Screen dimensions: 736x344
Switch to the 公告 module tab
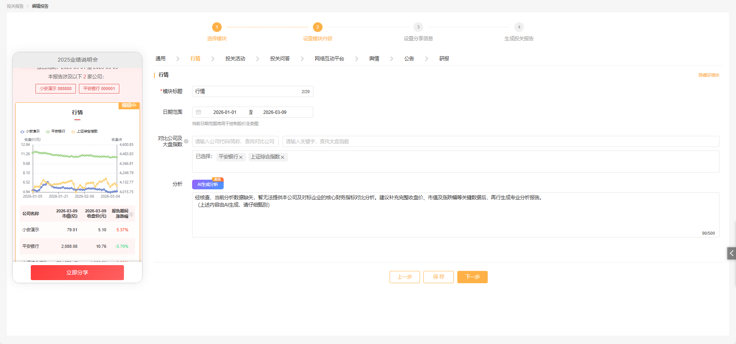(x=409, y=58)
